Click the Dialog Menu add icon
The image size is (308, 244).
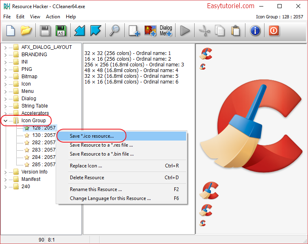pyautogui.click(x=166, y=31)
